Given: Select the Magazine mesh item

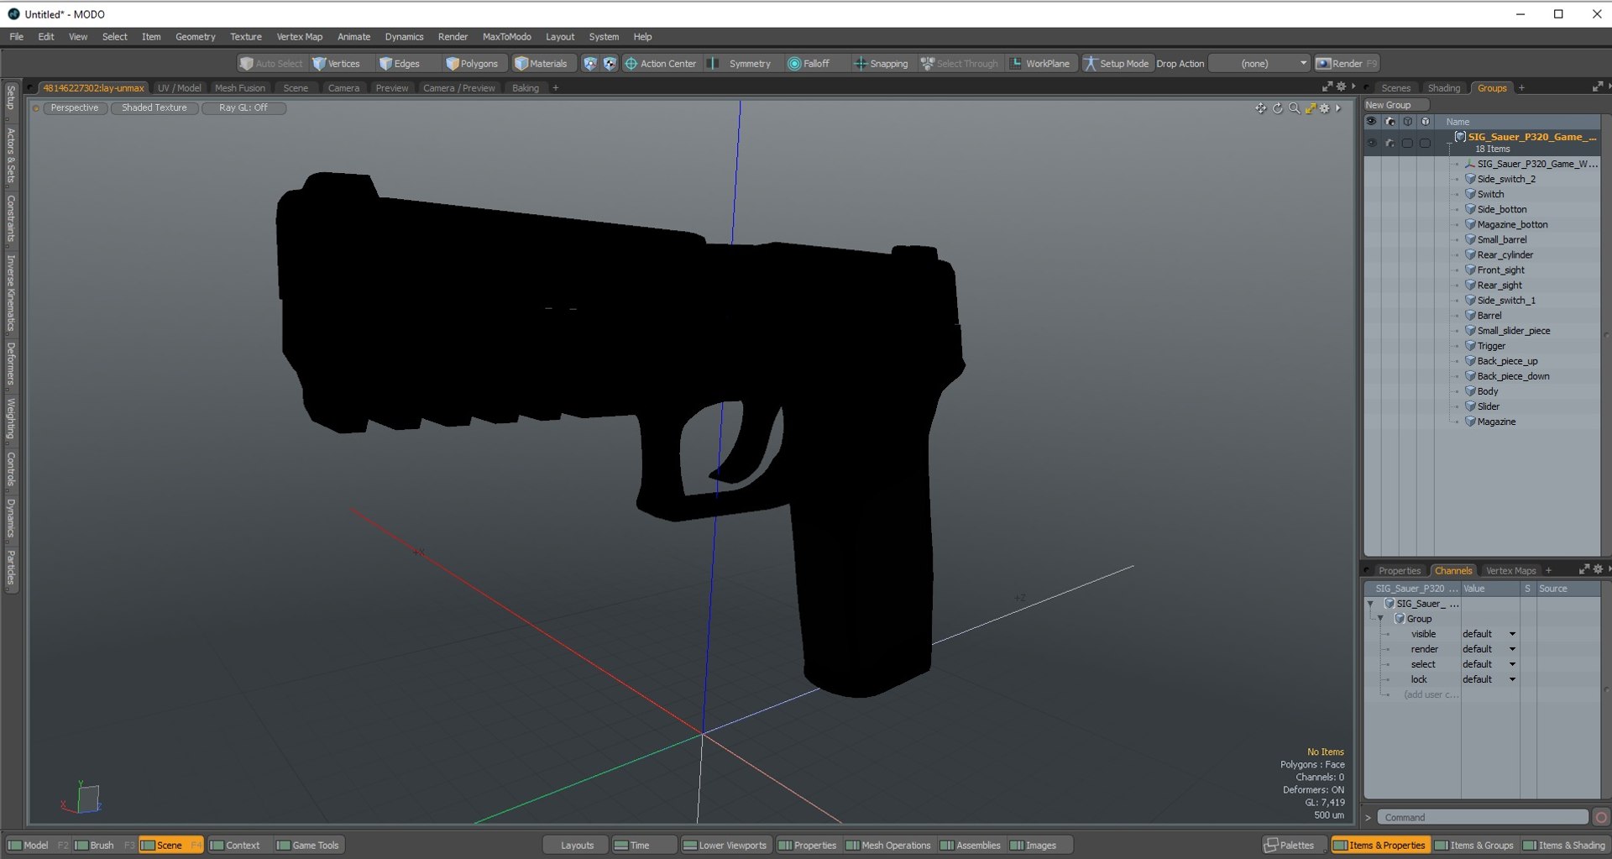Looking at the screenshot, I should click(1496, 422).
